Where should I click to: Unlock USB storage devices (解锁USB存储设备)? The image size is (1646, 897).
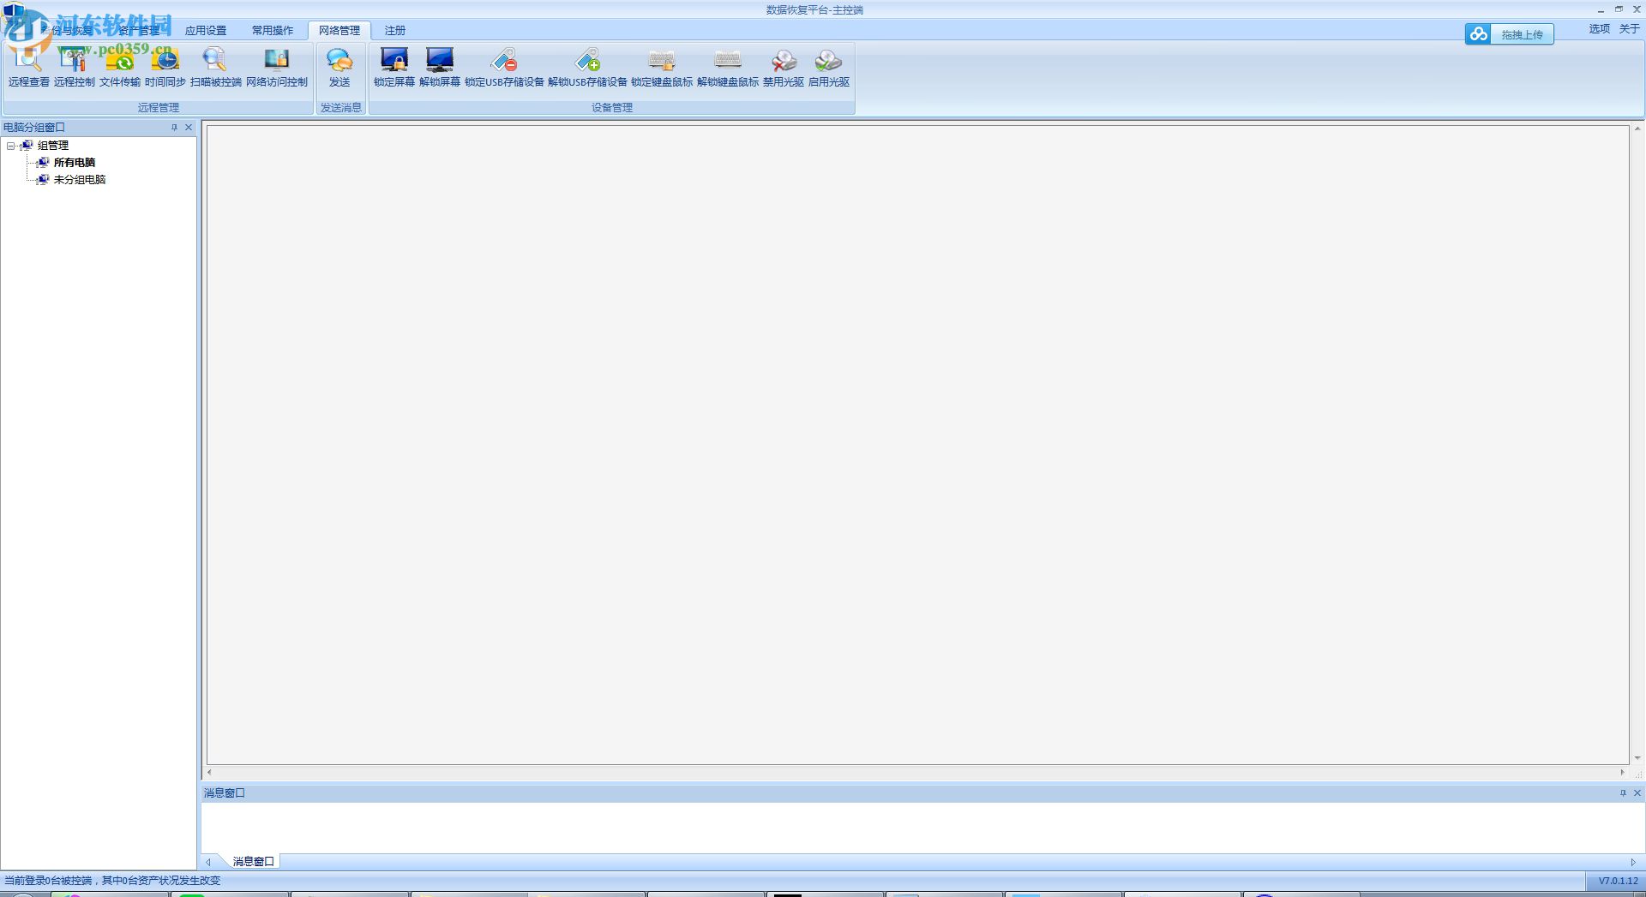tap(587, 68)
